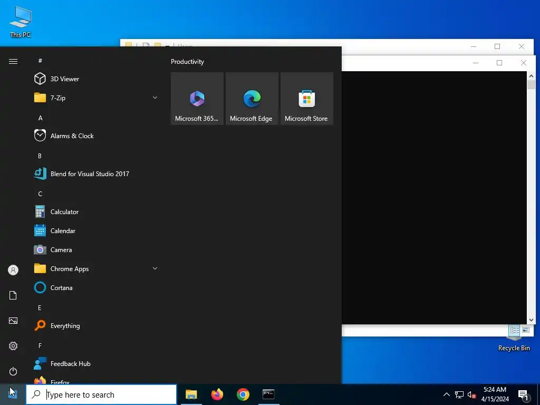
Task: Open the Microsoft Edge tile
Action: (x=252, y=99)
